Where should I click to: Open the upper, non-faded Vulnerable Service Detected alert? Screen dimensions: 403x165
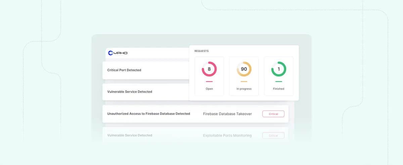point(129,92)
